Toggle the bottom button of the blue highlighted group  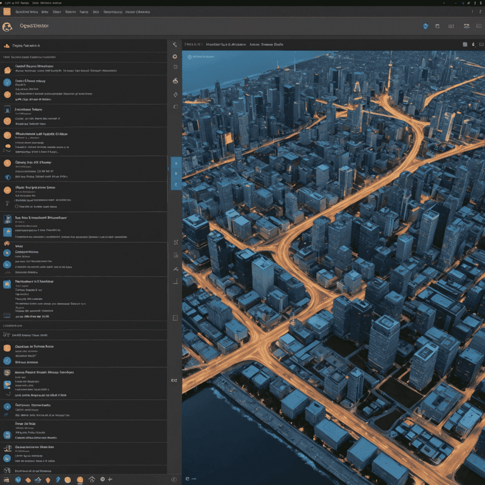click(176, 184)
